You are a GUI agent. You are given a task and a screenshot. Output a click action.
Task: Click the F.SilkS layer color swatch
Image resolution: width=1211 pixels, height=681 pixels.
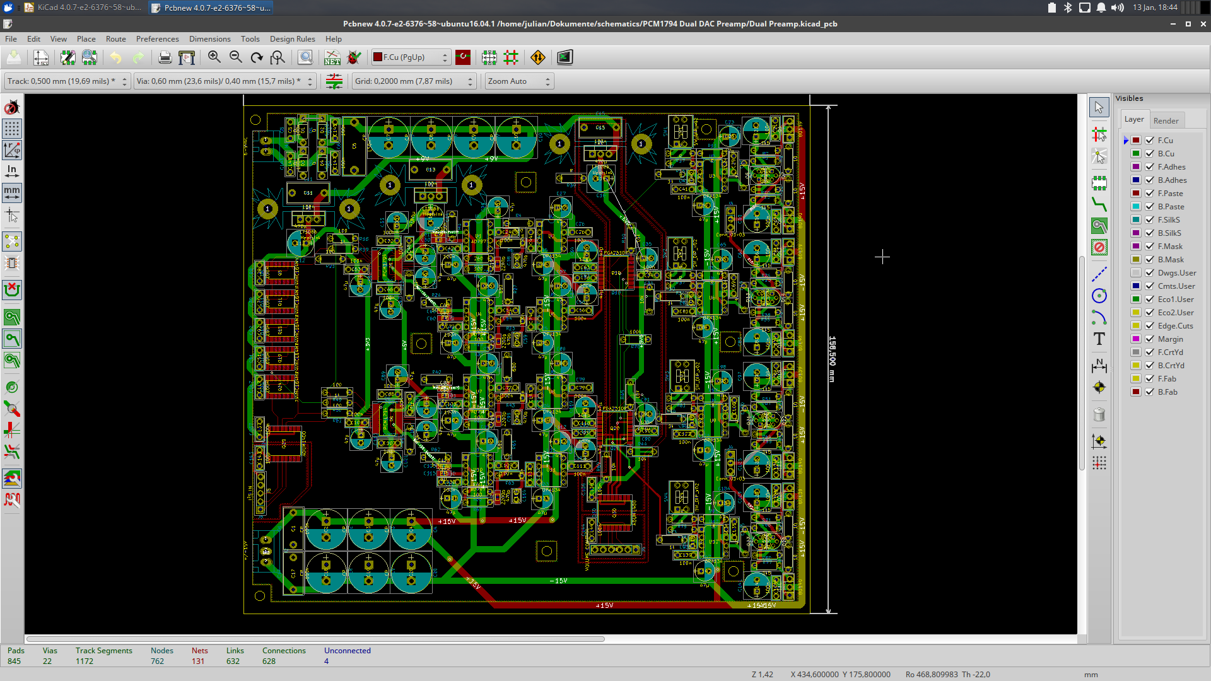click(x=1136, y=220)
